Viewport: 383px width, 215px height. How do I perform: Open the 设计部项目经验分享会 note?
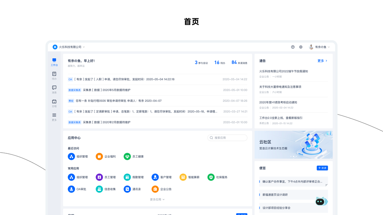(293, 208)
